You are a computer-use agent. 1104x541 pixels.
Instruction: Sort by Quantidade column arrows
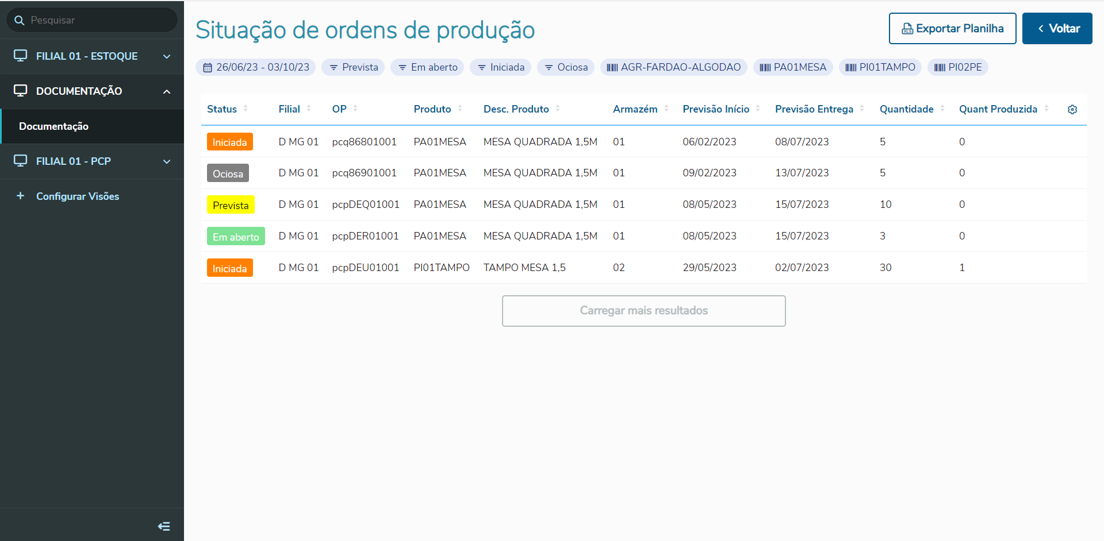[x=942, y=108]
